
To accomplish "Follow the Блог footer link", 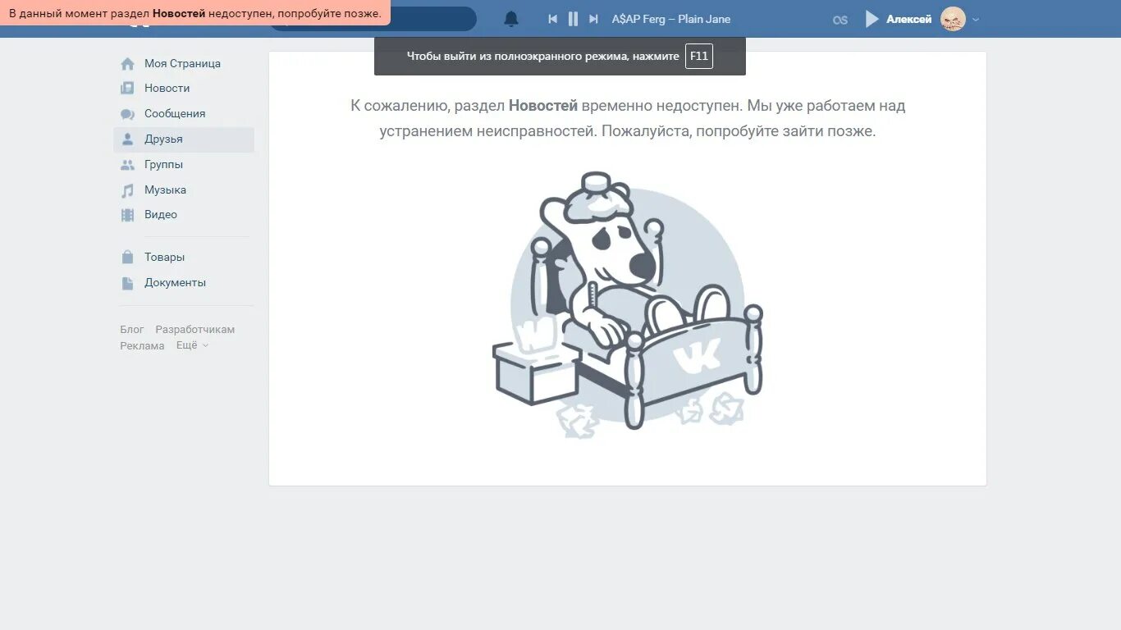I will [131, 330].
